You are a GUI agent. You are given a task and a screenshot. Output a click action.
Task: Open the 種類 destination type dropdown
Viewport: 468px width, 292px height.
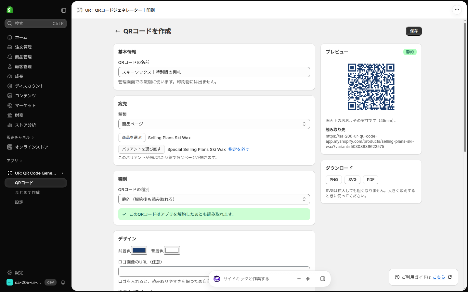(214, 124)
